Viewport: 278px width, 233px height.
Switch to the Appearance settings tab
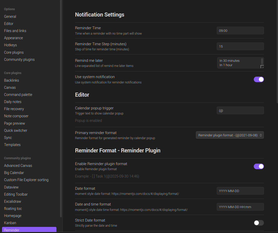coord(14,38)
